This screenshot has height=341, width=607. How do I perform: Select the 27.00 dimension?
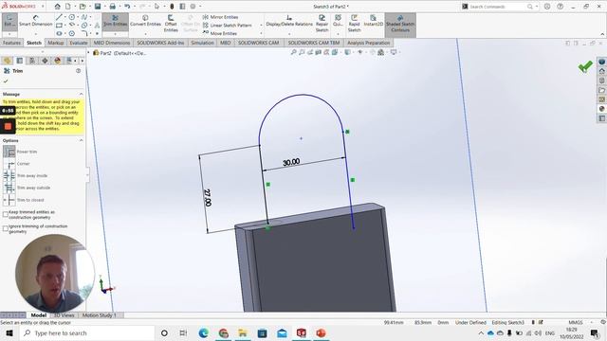coord(208,198)
